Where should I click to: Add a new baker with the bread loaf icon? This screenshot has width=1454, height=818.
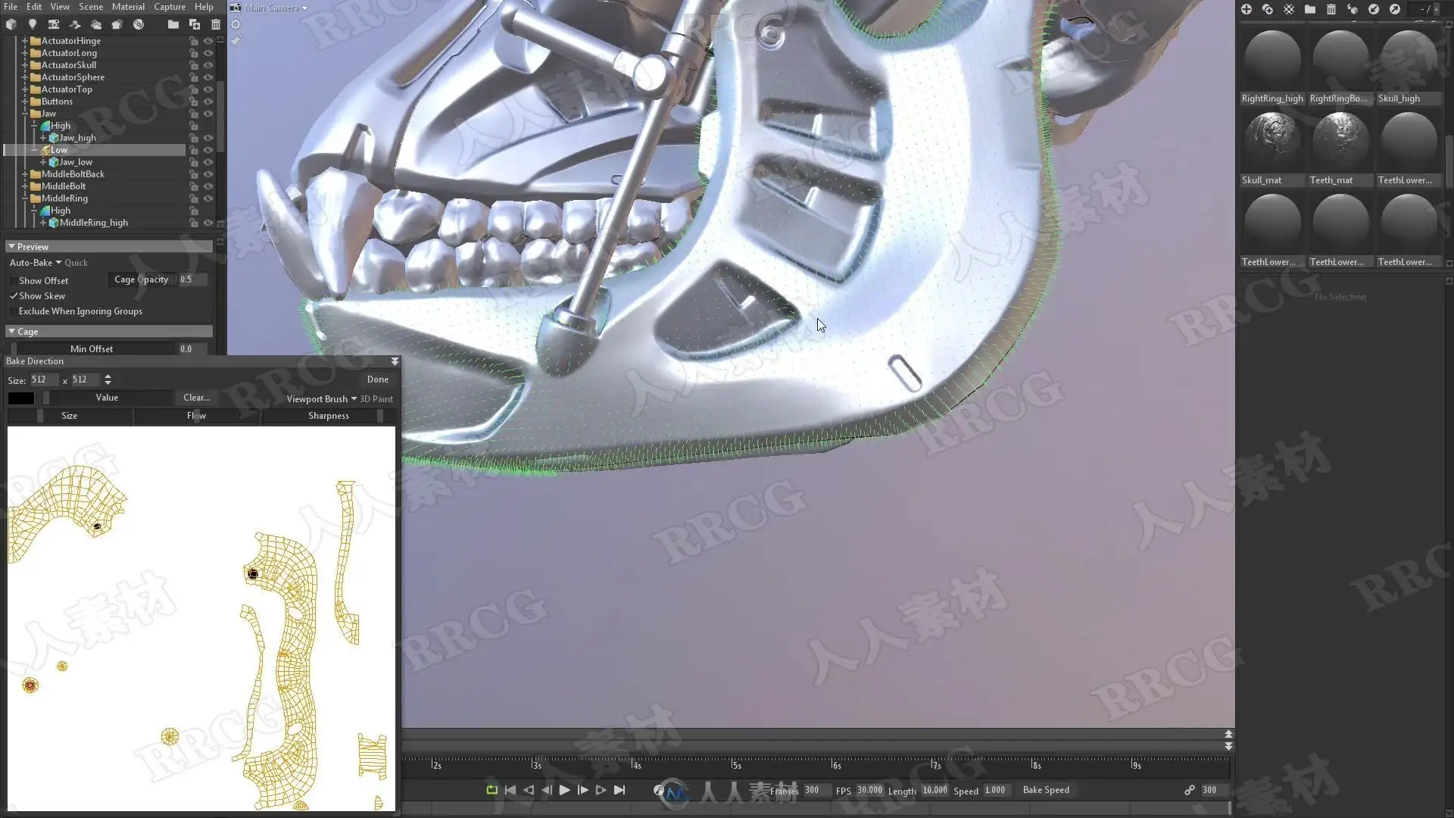point(117,24)
